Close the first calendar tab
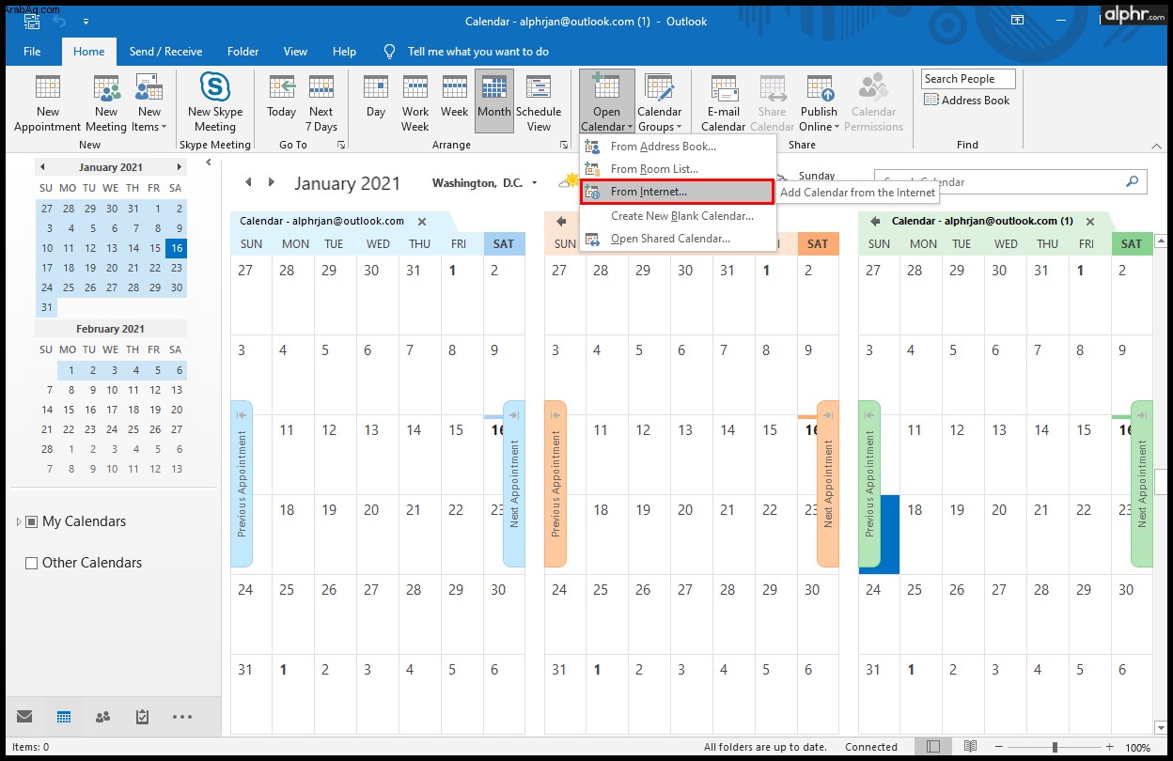 tap(422, 222)
